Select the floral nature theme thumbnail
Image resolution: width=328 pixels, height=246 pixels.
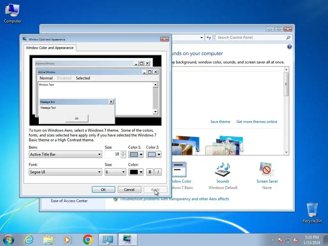(224, 145)
